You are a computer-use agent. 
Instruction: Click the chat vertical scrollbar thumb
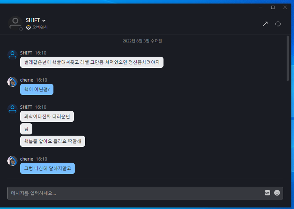[x=288, y=58]
